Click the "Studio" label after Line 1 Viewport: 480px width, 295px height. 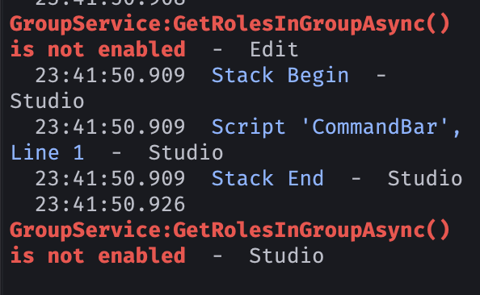pyautogui.click(x=186, y=152)
